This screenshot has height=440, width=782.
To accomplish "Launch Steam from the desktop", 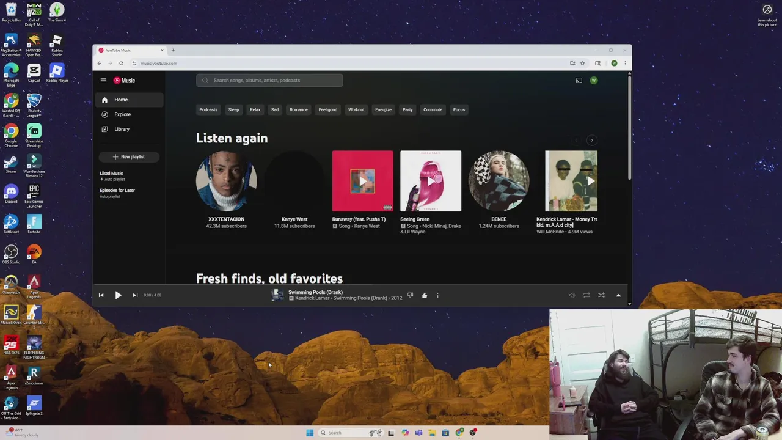I will pyautogui.click(x=11, y=164).
